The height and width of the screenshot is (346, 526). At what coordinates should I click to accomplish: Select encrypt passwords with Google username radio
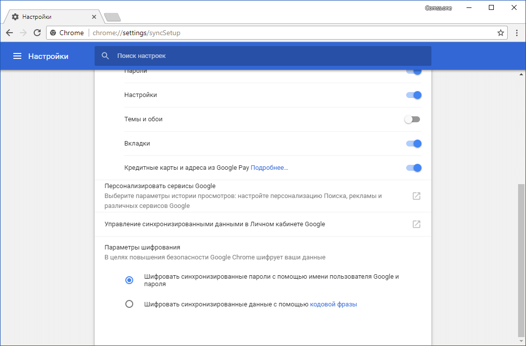tap(129, 280)
